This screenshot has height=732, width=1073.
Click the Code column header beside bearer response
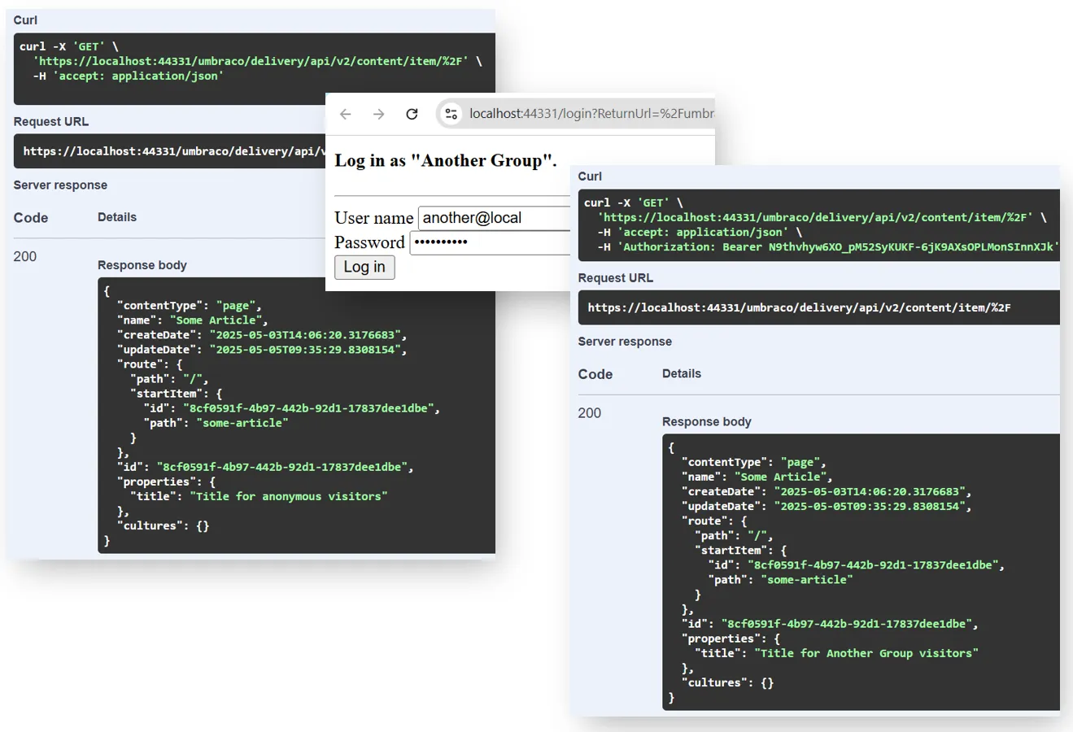point(595,374)
